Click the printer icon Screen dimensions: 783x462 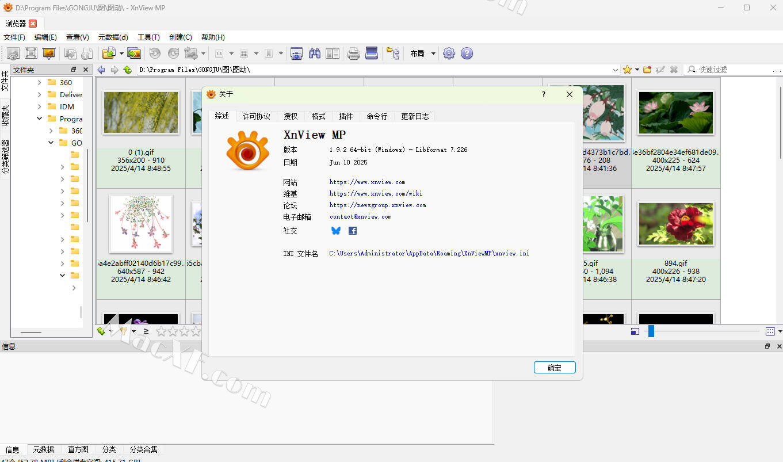pyautogui.click(x=354, y=54)
